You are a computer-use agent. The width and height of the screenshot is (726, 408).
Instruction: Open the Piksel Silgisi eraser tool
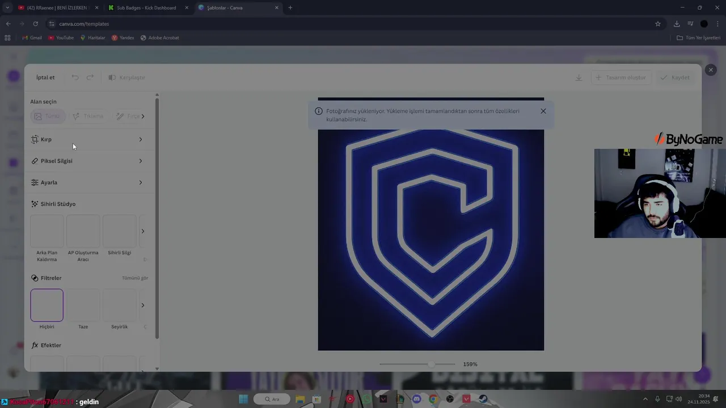88,161
